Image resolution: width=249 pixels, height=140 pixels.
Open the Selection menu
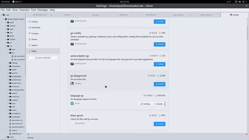(x=24, y=10)
